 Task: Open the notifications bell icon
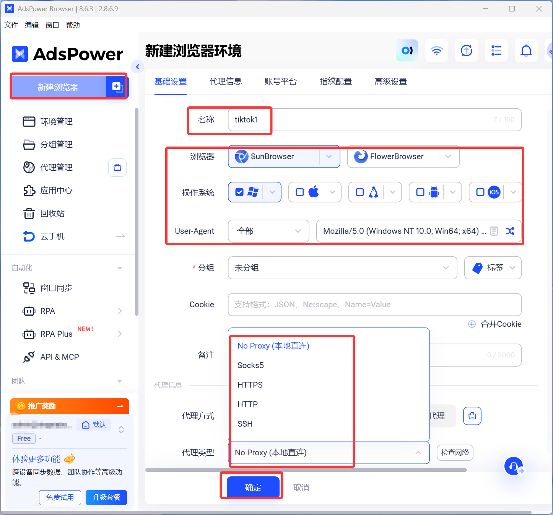pos(526,51)
